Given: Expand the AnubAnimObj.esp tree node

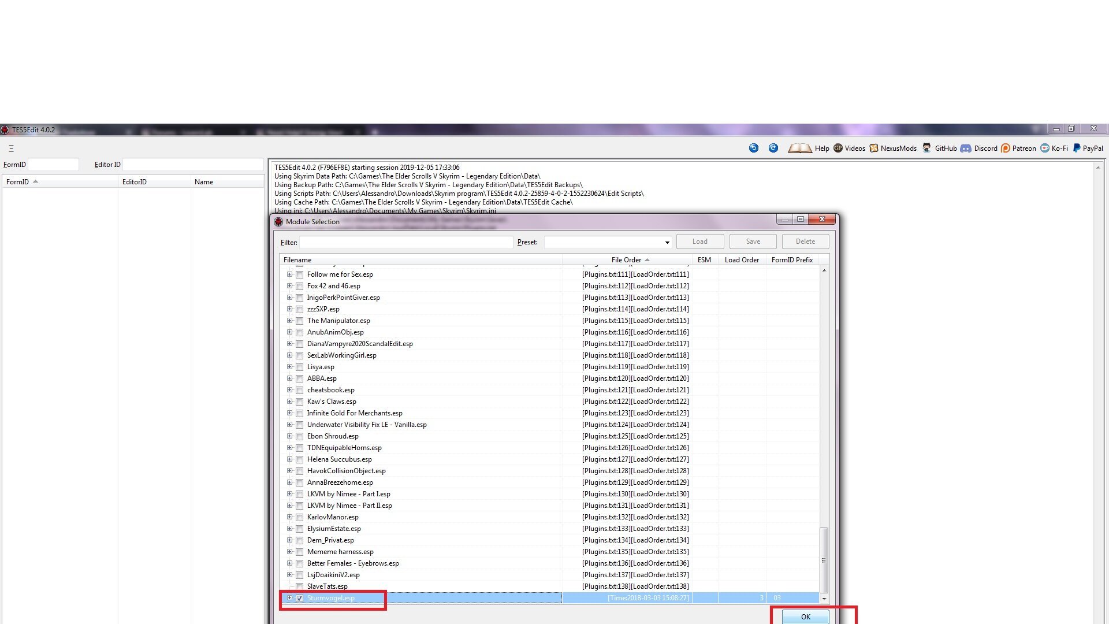Looking at the screenshot, I should 289,332.
